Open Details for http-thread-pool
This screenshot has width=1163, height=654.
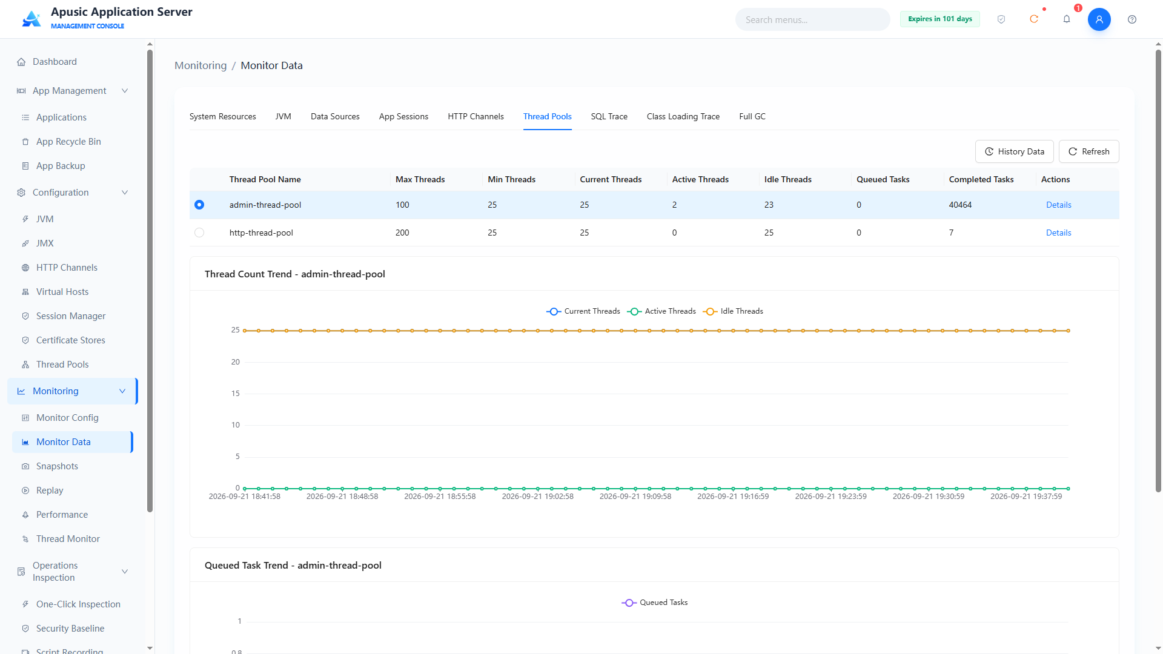point(1058,233)
